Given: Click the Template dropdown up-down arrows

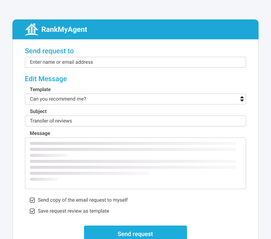Looking at the screenshot, I should click(x=242, y=99).
